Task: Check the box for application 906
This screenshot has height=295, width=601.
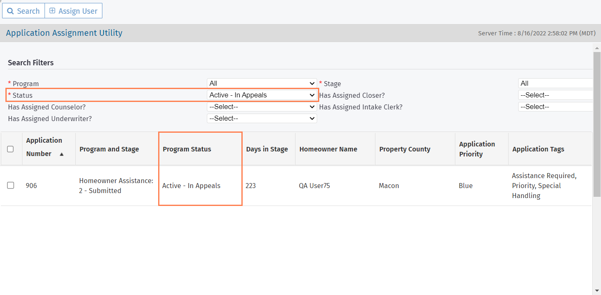Action: pos(10,186)
